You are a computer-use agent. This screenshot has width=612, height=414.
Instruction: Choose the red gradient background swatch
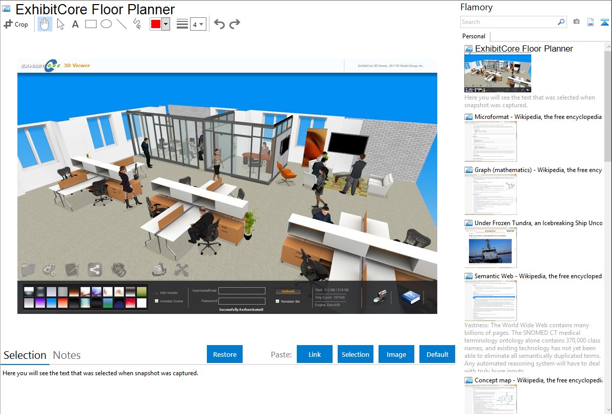tap(63, 303)
